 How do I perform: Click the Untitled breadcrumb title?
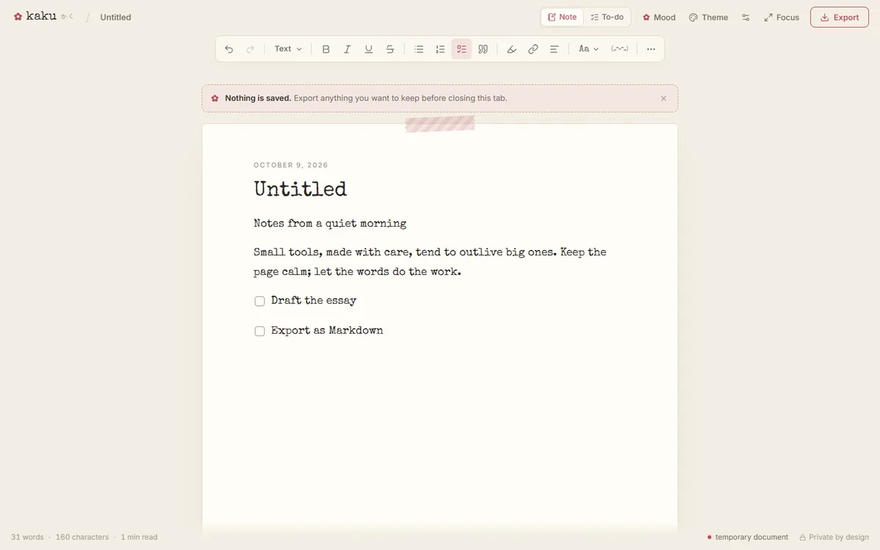click(116, 17)
